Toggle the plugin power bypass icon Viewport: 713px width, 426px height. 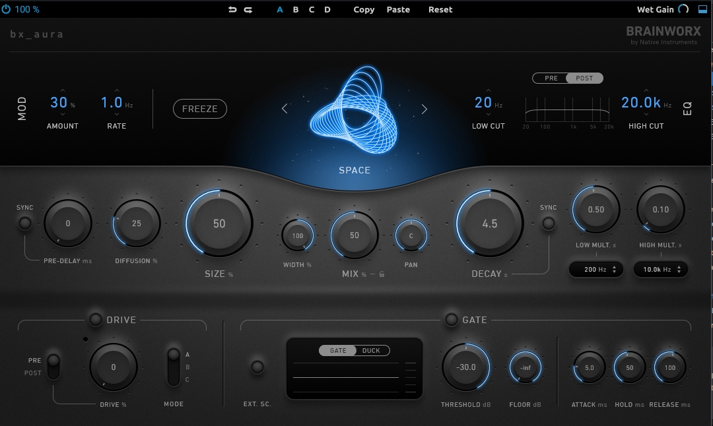(x=6, y=9)
